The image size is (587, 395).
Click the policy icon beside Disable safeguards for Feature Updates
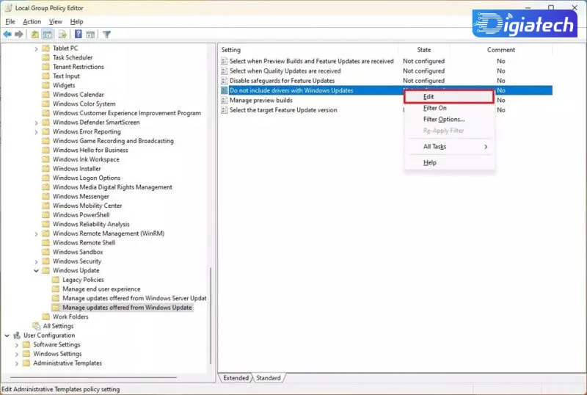[x=225, y=81]
